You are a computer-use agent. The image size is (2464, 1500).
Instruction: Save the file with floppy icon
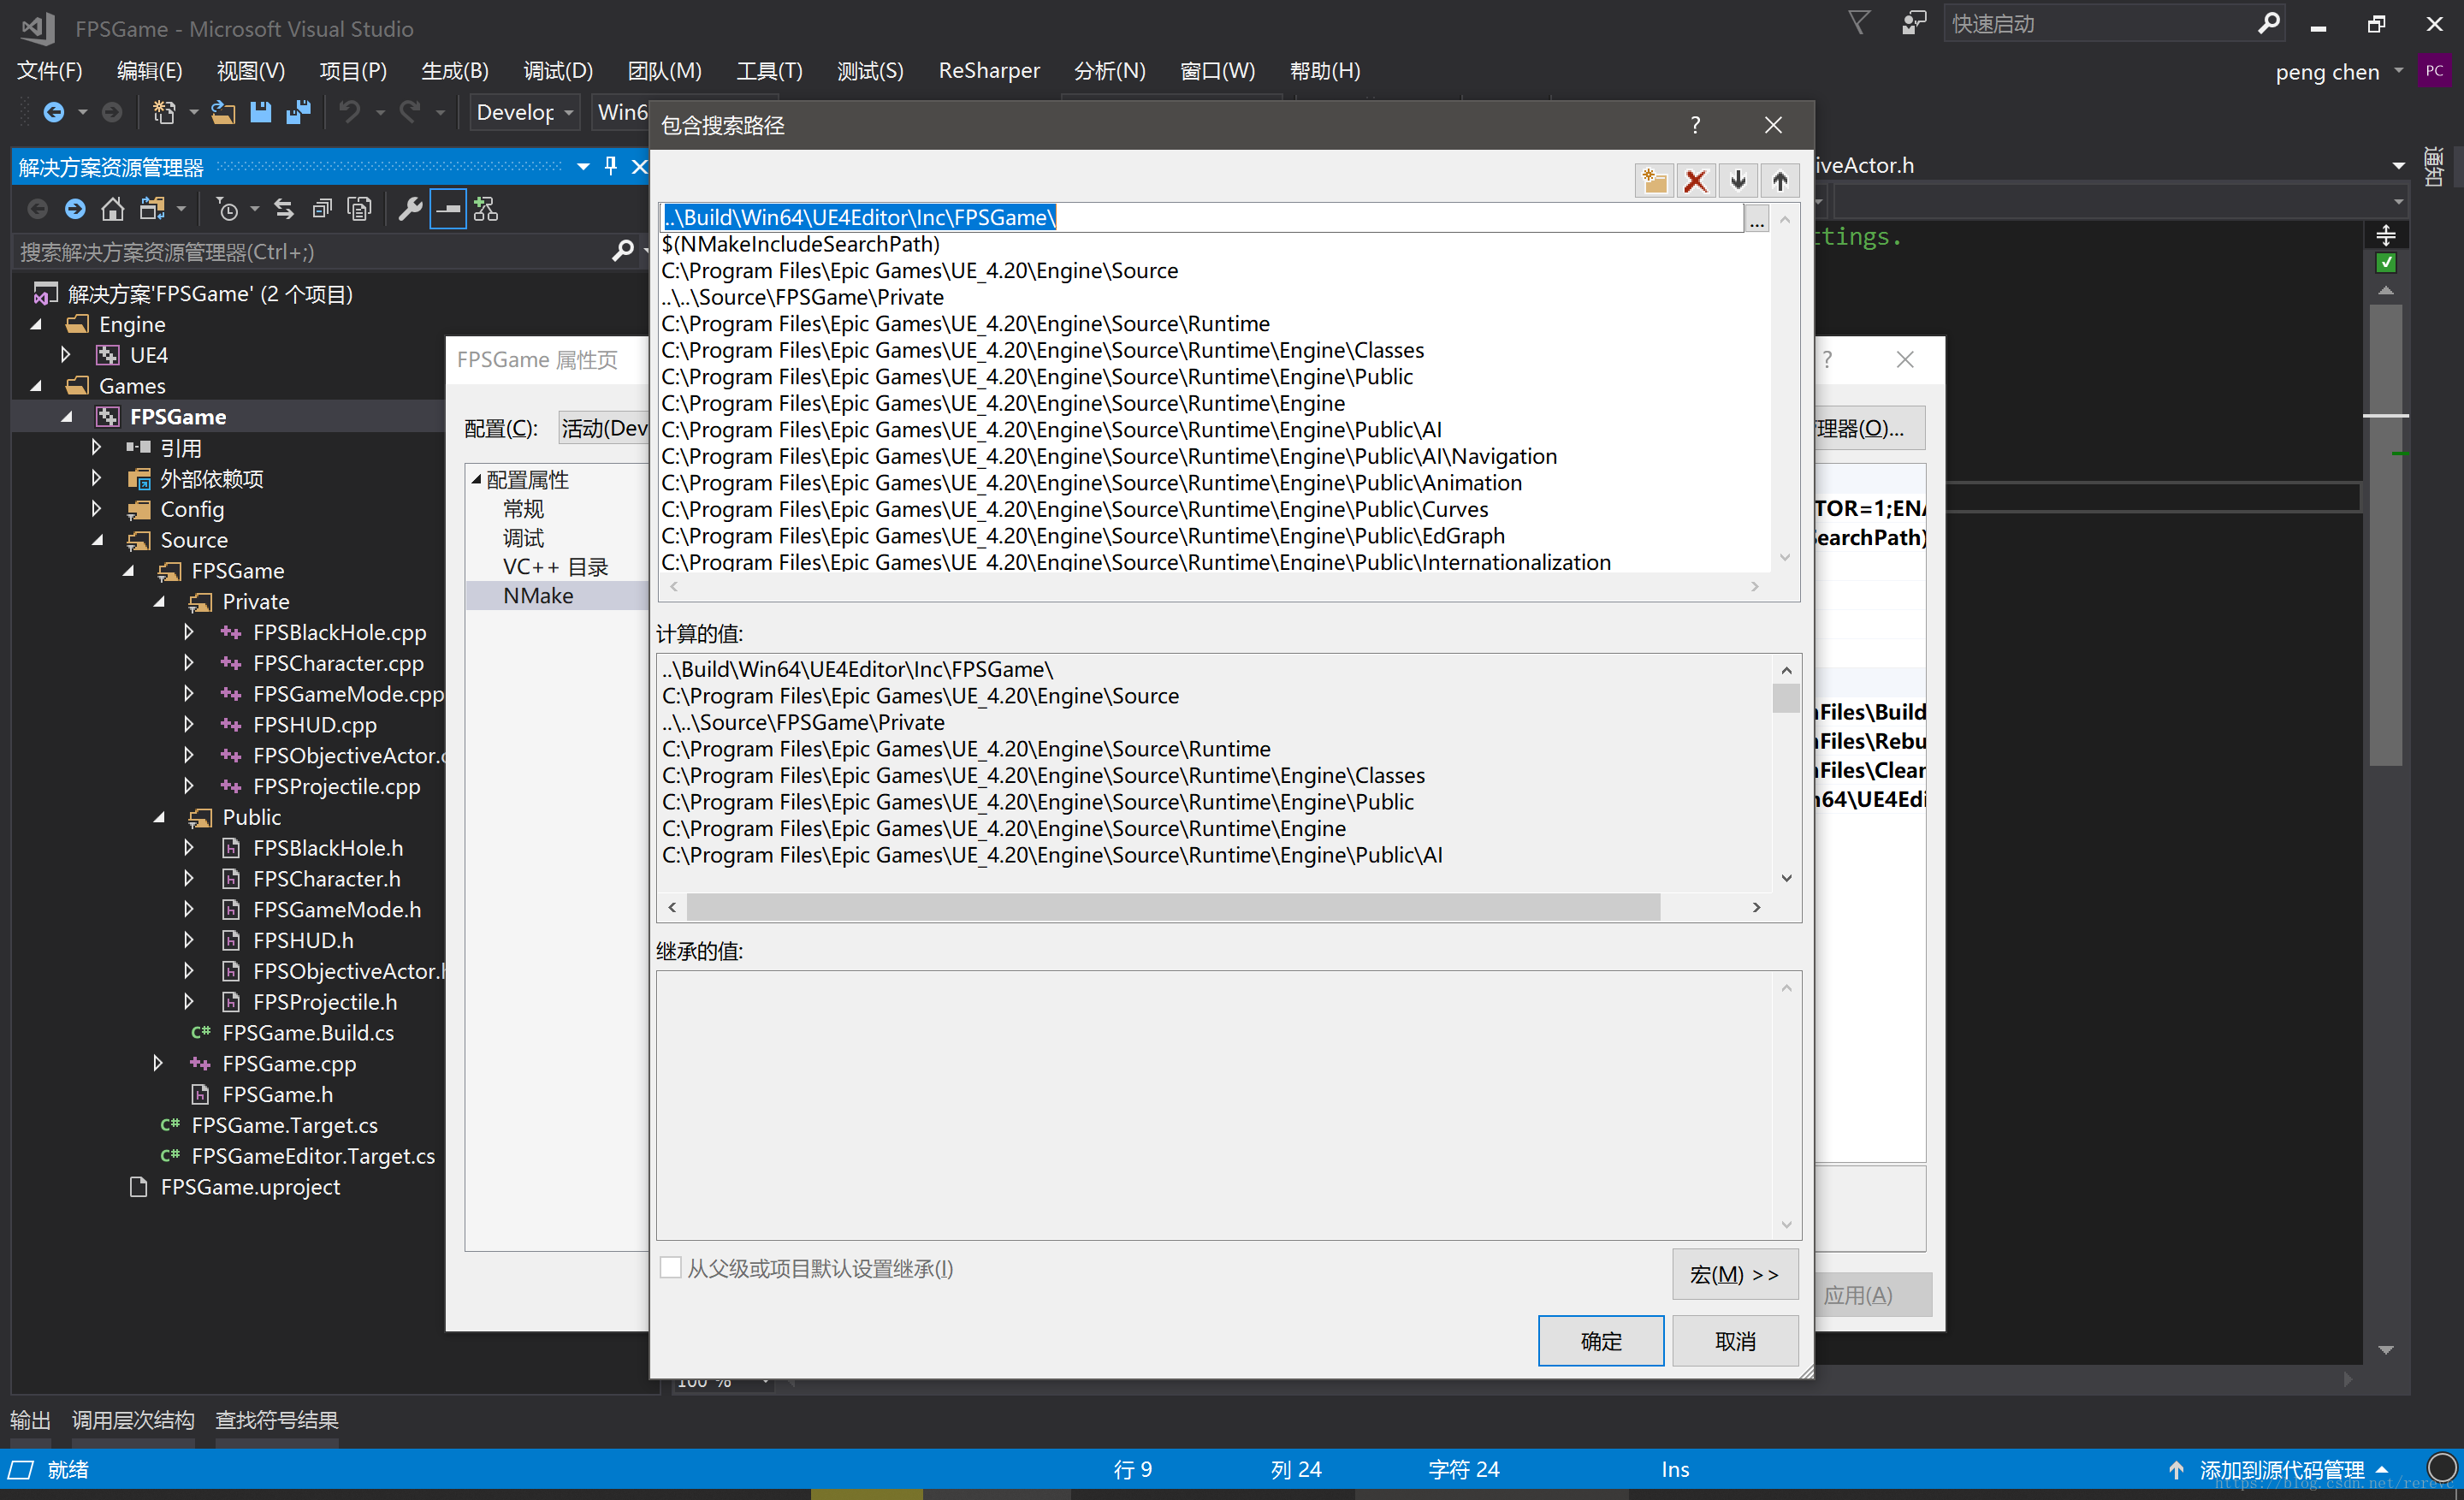[261, 112]
